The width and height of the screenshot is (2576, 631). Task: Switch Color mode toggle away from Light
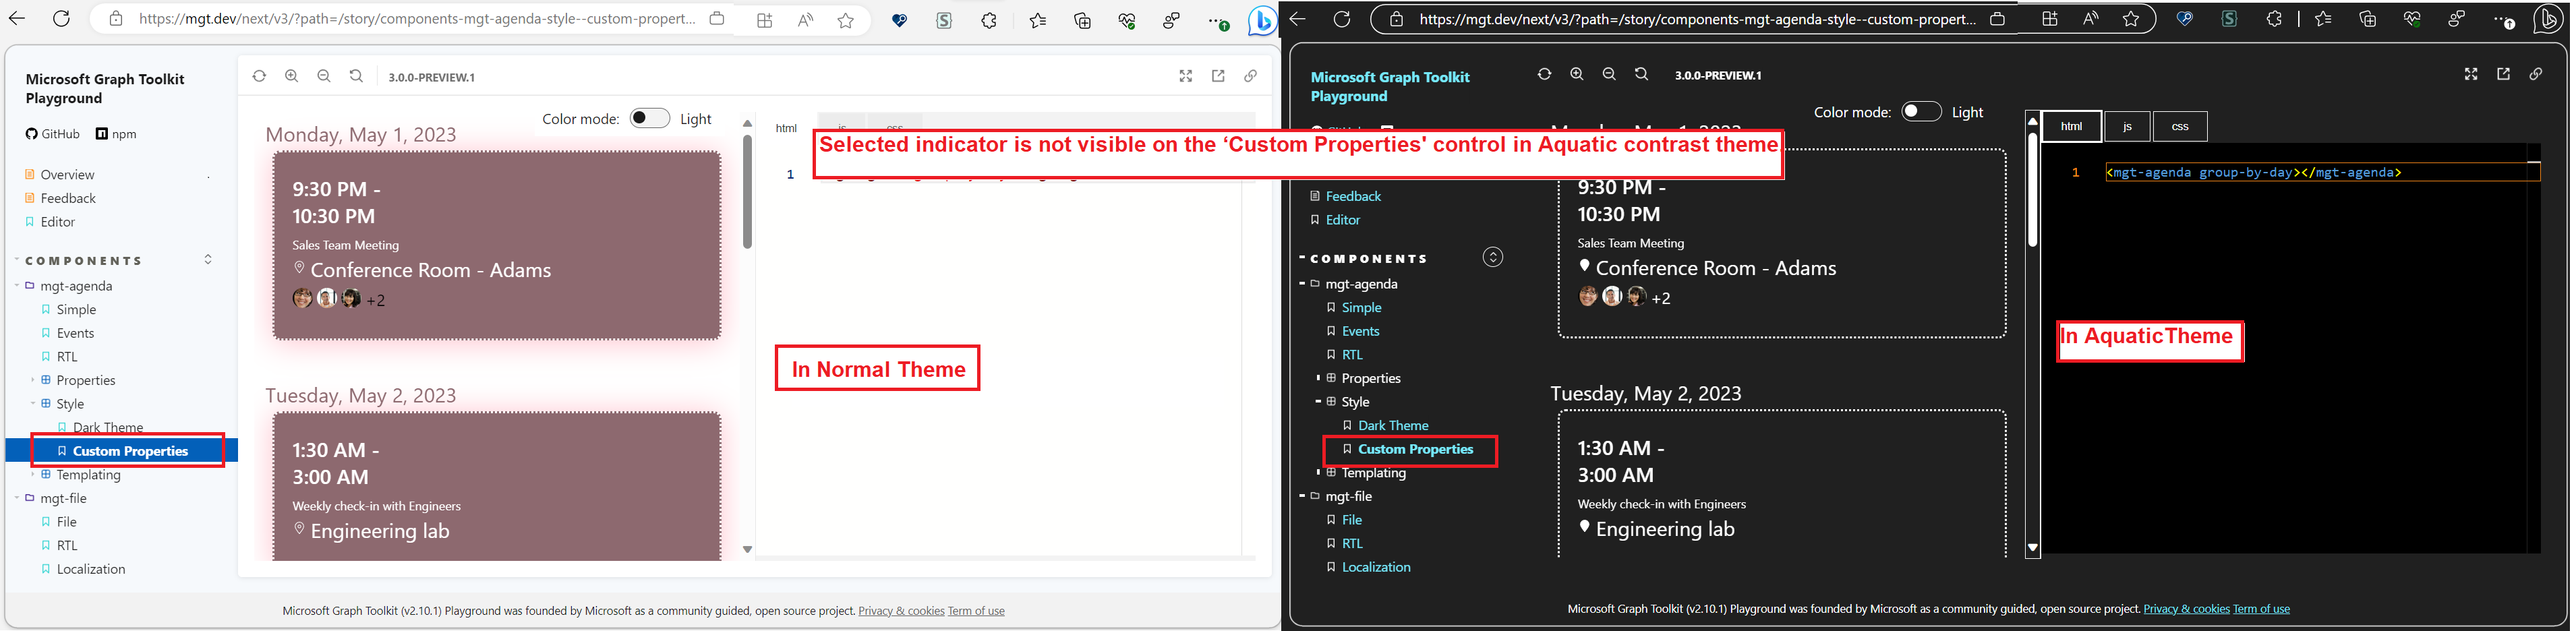point(649,117)
